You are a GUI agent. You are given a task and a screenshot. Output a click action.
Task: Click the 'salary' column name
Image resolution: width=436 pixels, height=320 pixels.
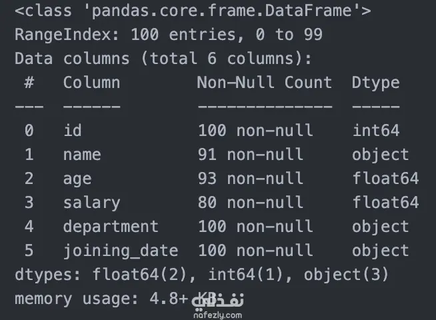[92, 203]
